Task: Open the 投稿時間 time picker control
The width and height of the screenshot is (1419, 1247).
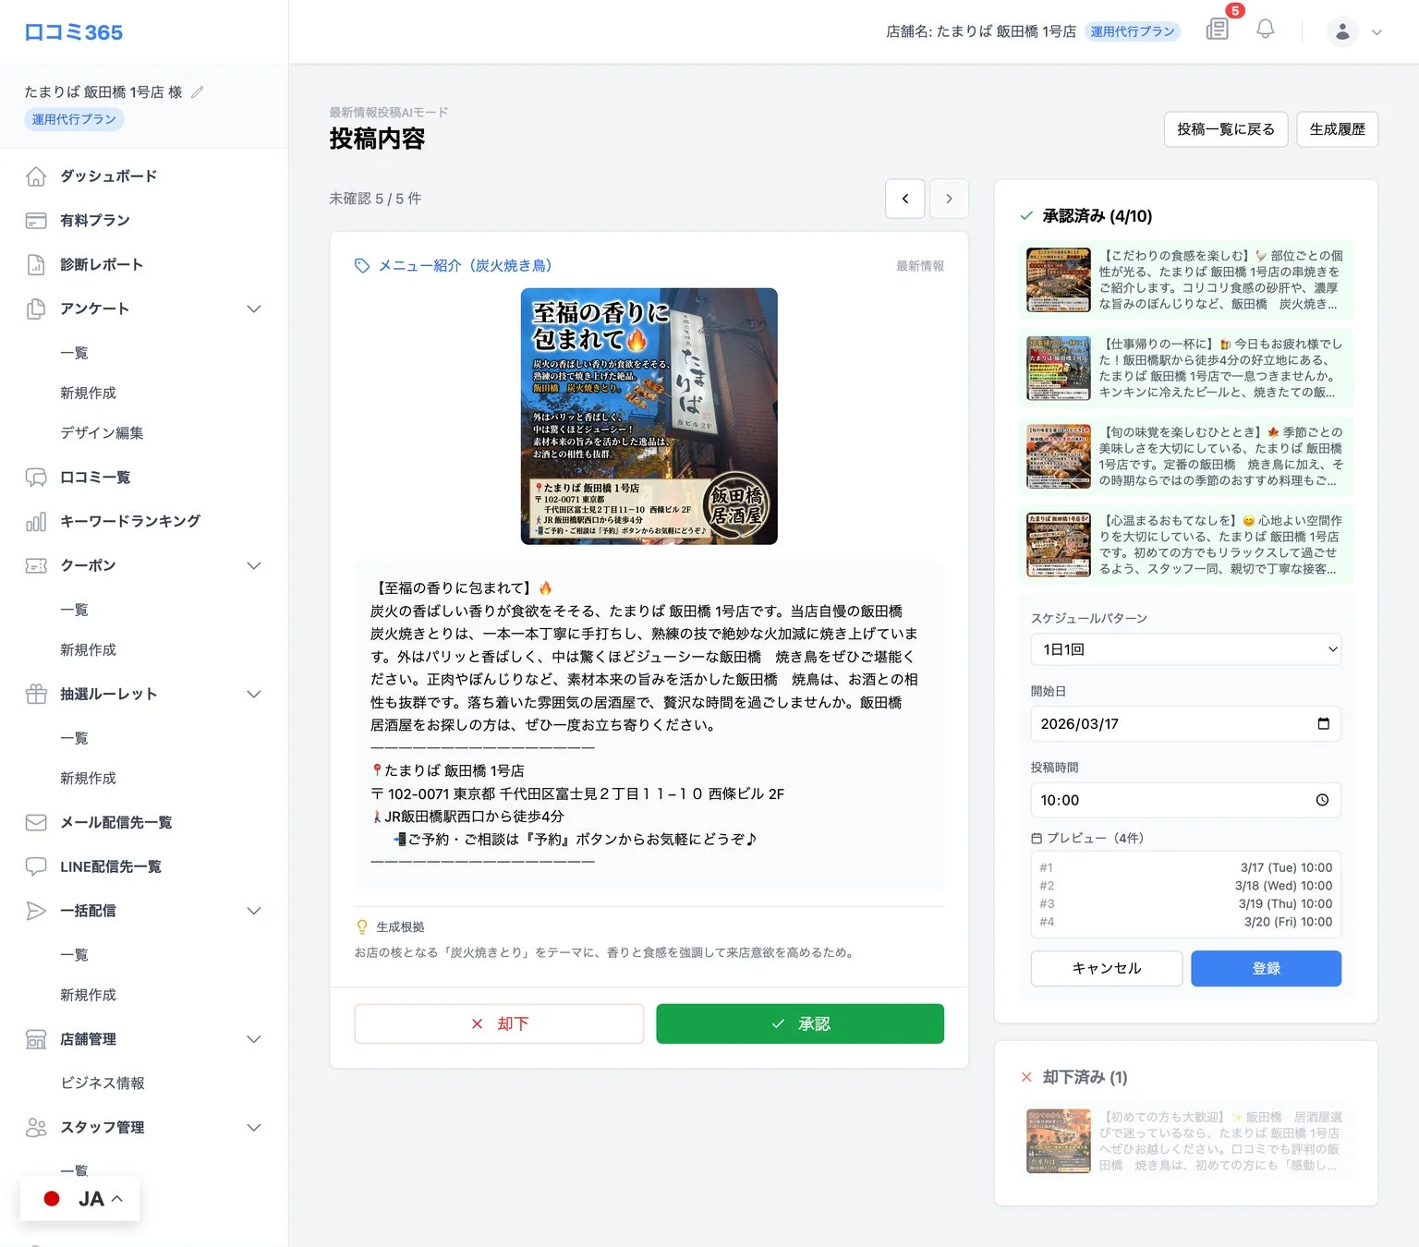Action: coord(1185,800)
